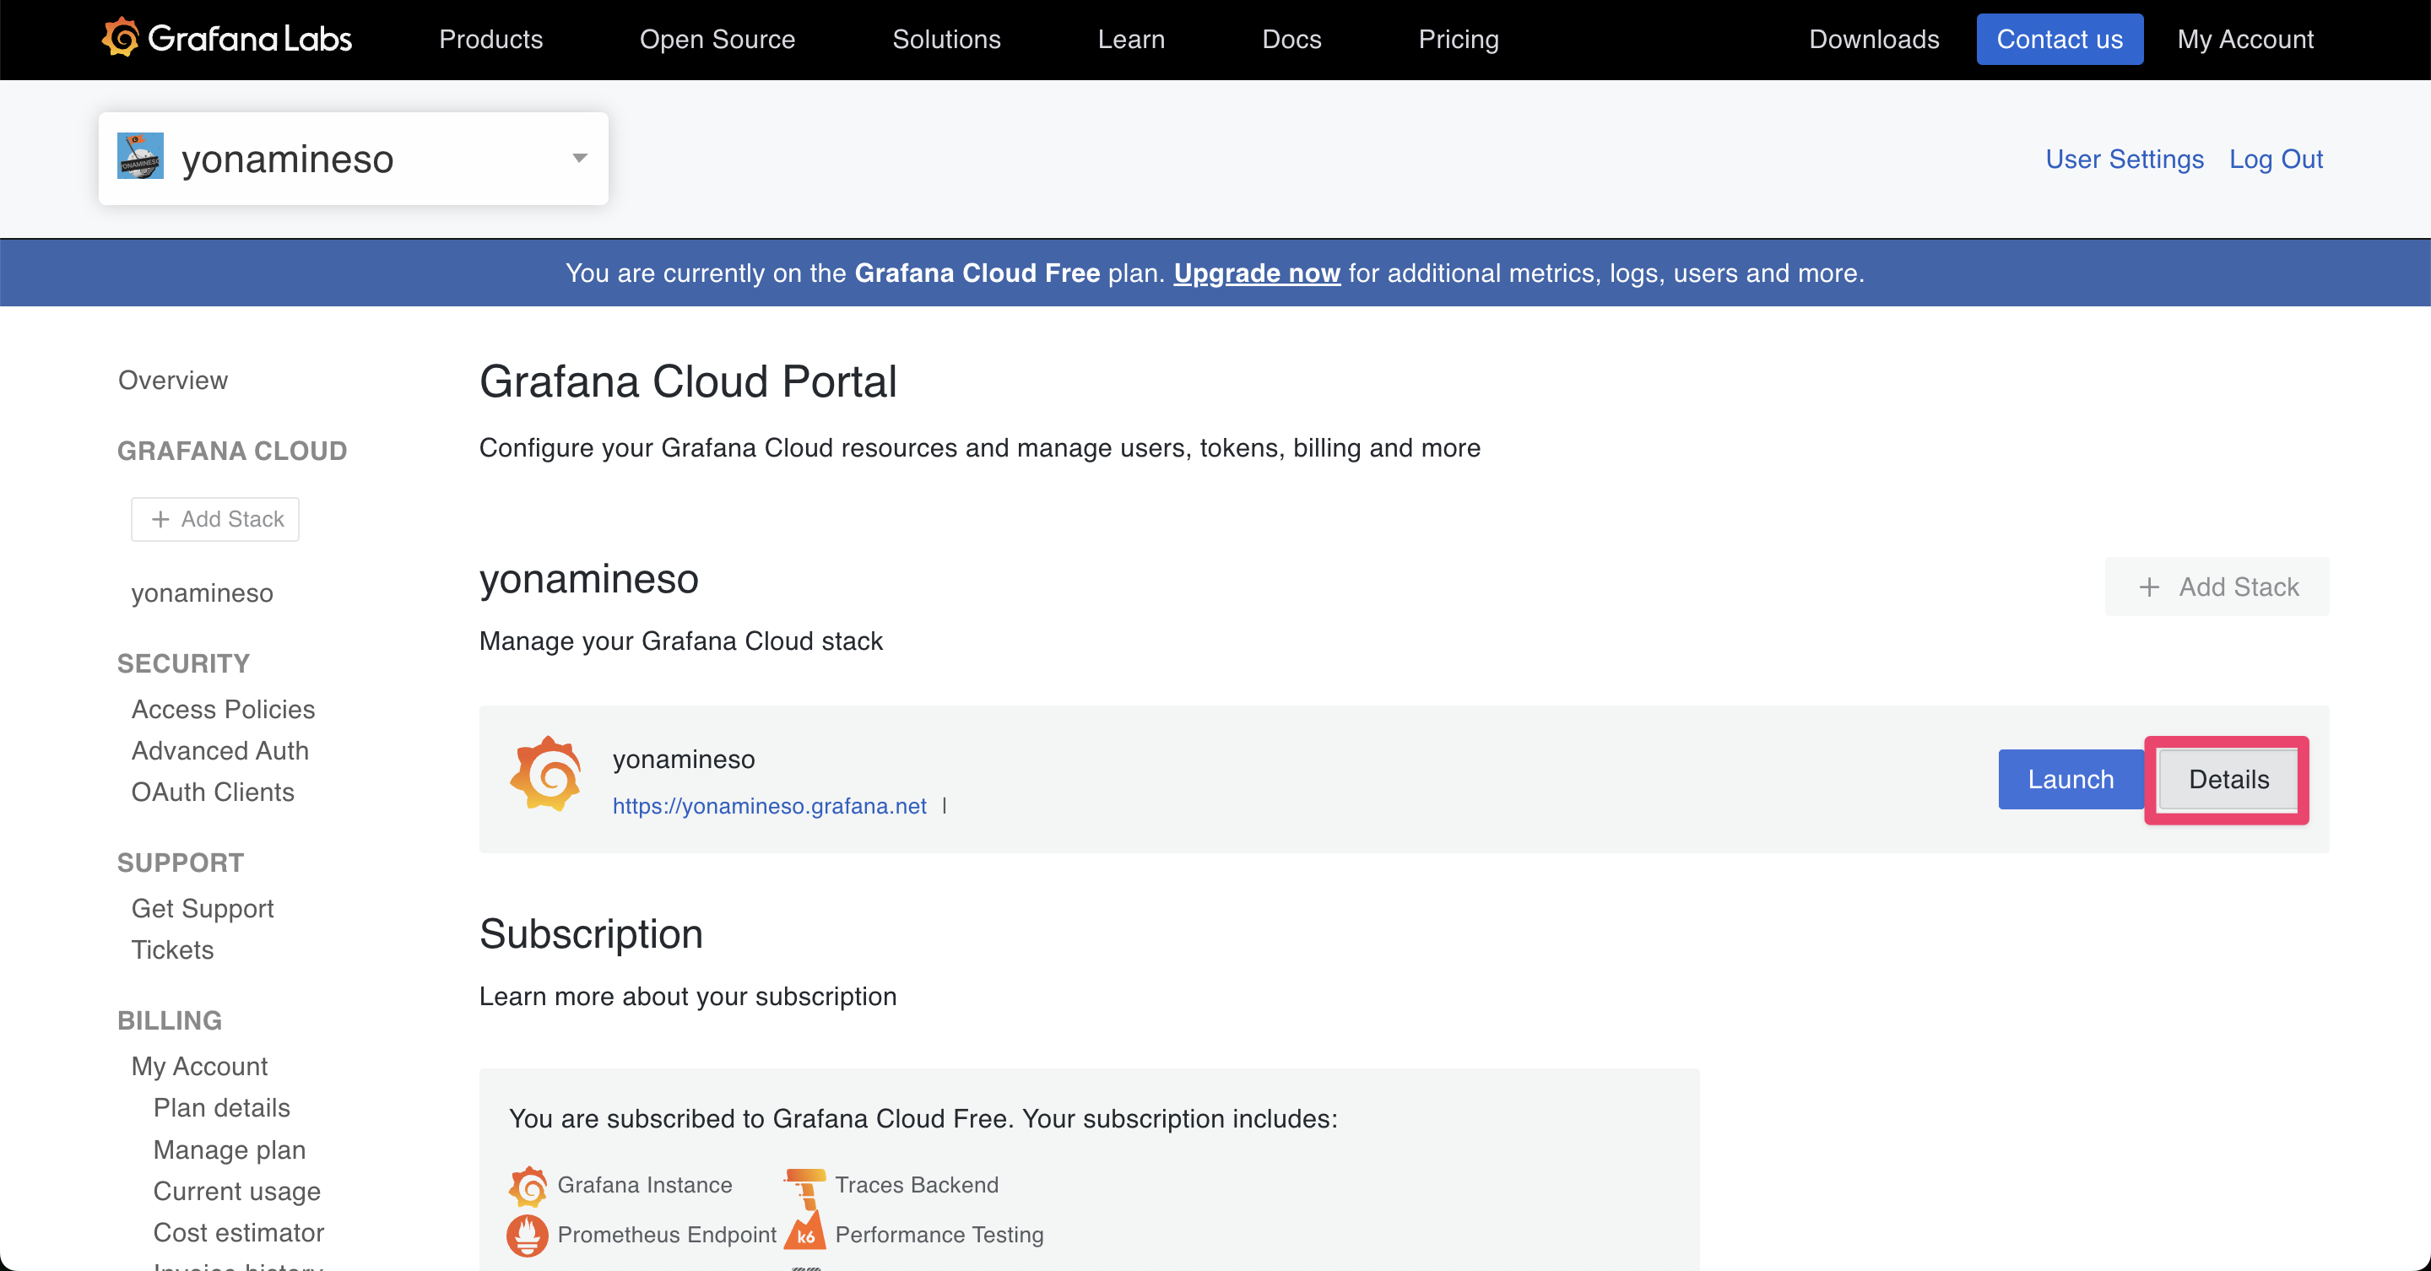Click the Grafana Instance icon
Image resolution: width=2431 pixels, height=1271 pixels.
[x=528, y=1185]
